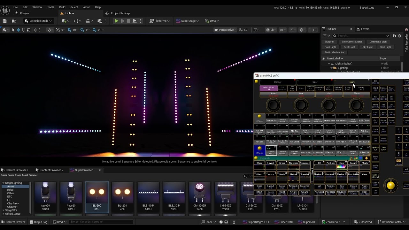The width and height of the screenshot is (409, 230).
Task: Open the Build menu
Action: (62, 7)
